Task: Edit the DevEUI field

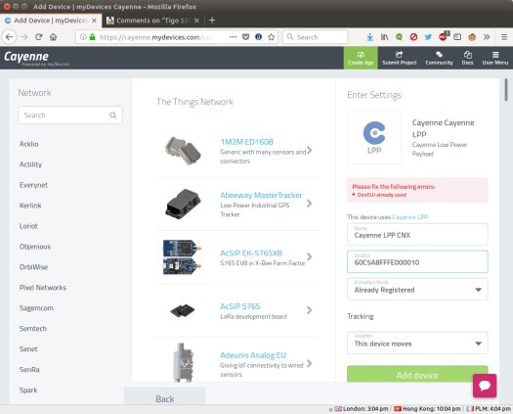Action: (417, 261)
